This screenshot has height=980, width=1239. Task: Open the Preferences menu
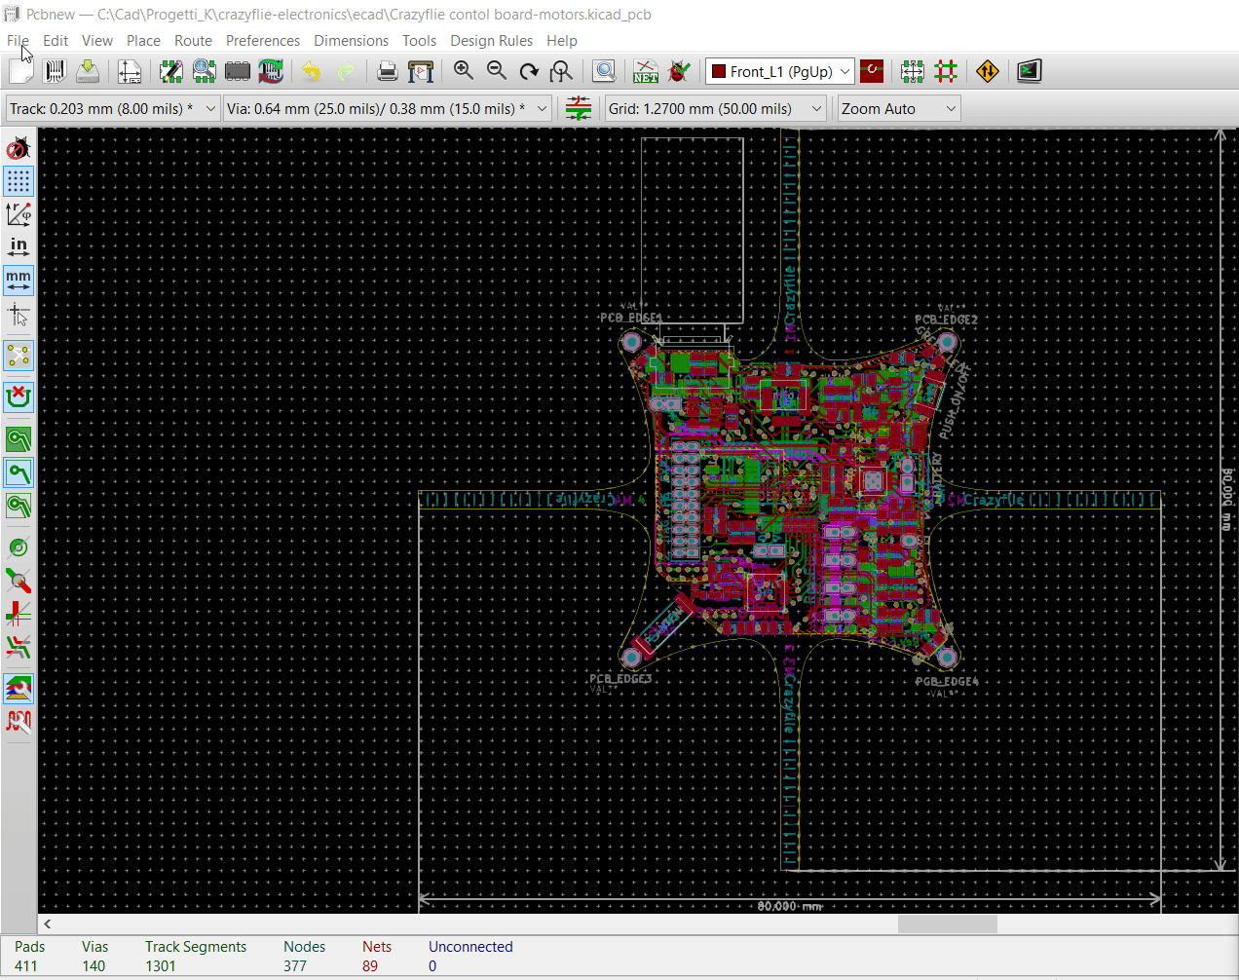tap(262, 41)
